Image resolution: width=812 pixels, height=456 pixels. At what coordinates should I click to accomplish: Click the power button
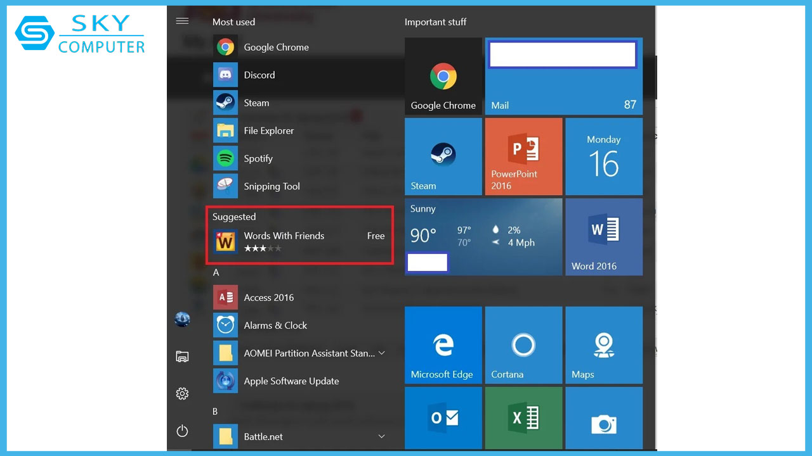[x=182, y=431]
